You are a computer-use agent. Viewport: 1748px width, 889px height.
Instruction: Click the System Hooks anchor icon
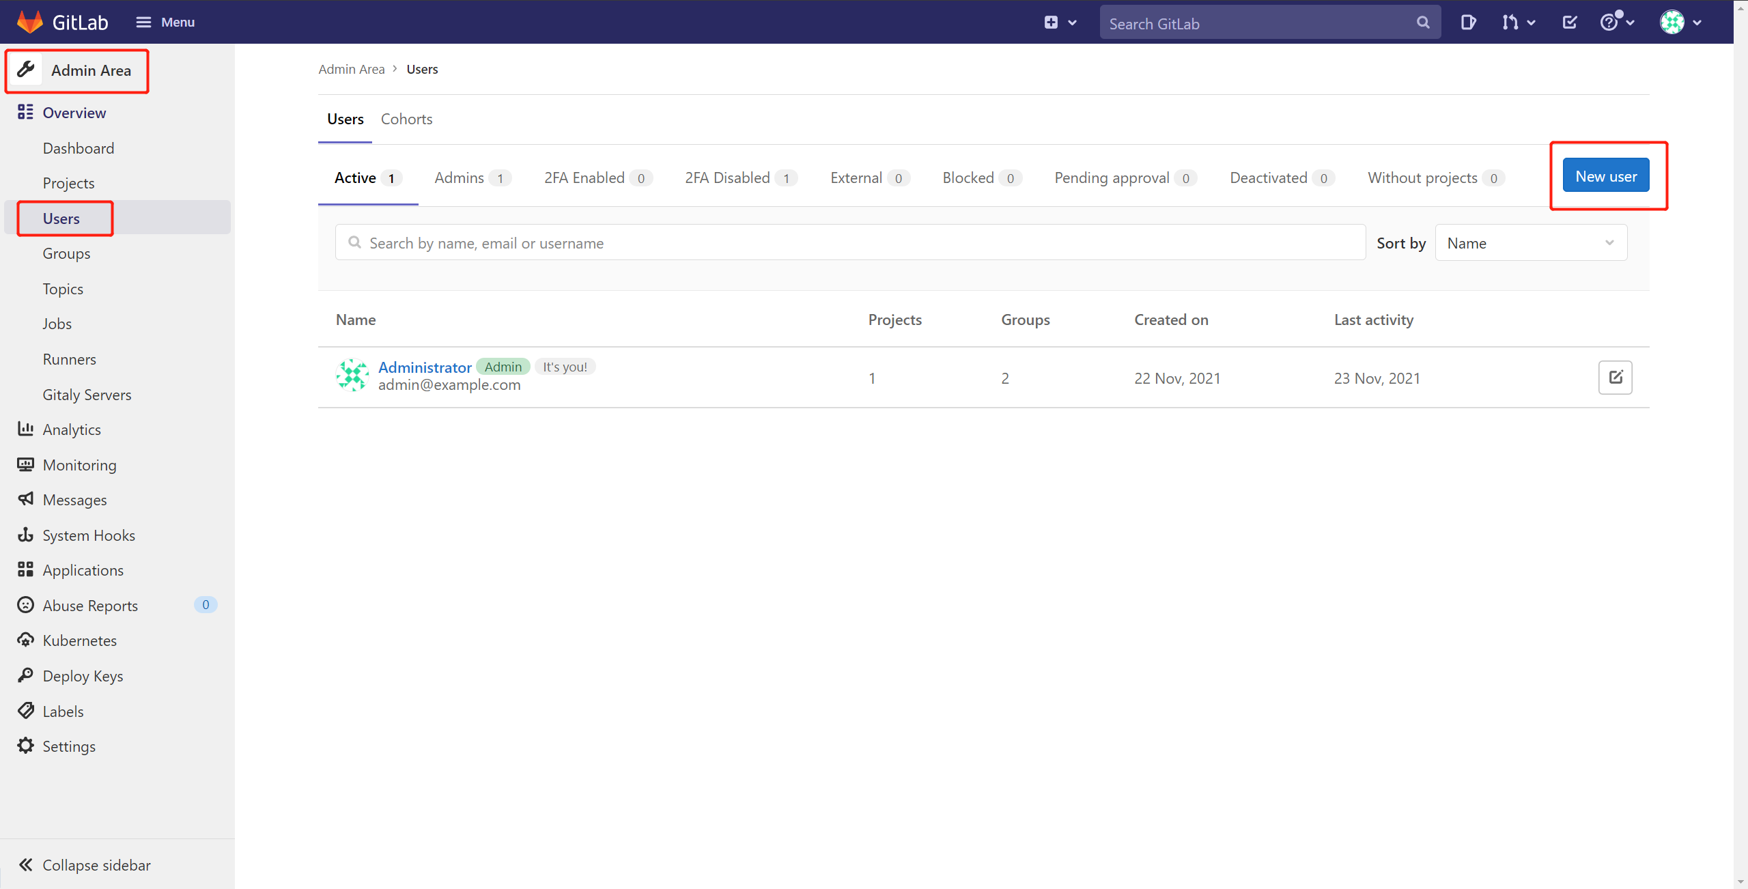tap(25, 535)
